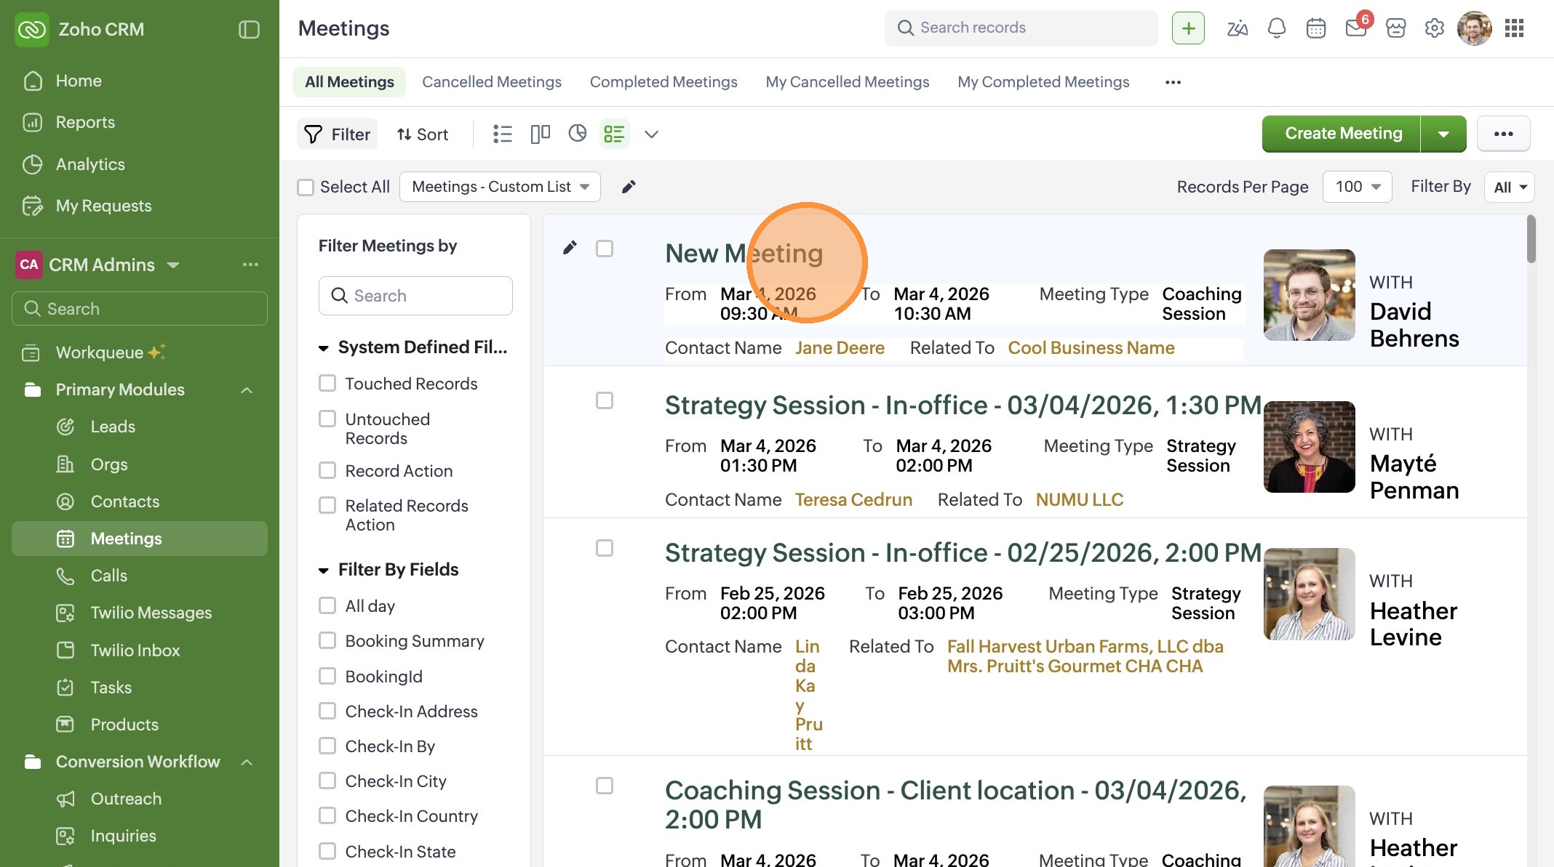Switch to Kanban view icon

(540, 134)
